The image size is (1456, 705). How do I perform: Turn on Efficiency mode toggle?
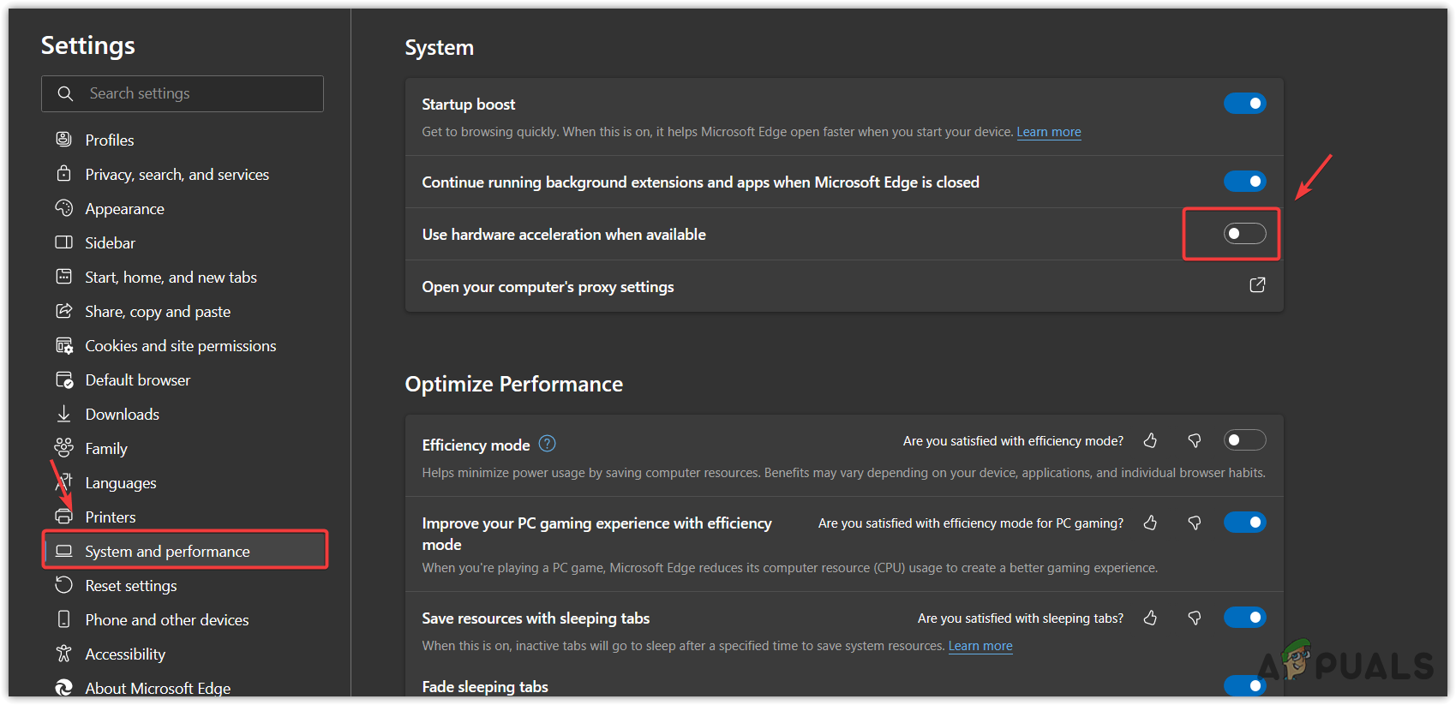[1244, 440]
